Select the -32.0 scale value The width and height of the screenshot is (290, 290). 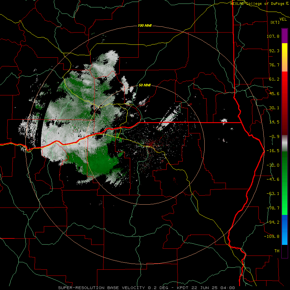273,165
